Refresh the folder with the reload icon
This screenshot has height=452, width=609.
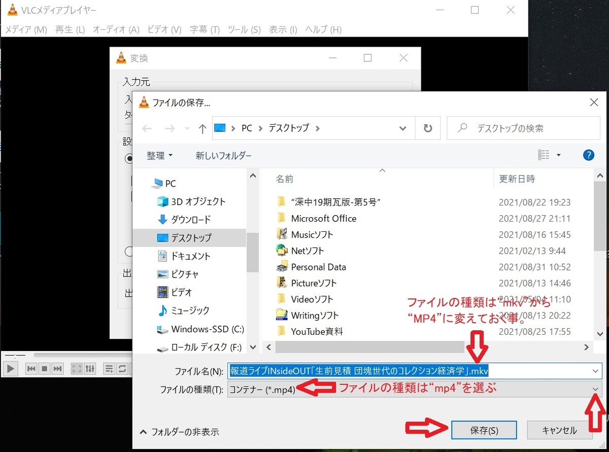coord(428,128)
